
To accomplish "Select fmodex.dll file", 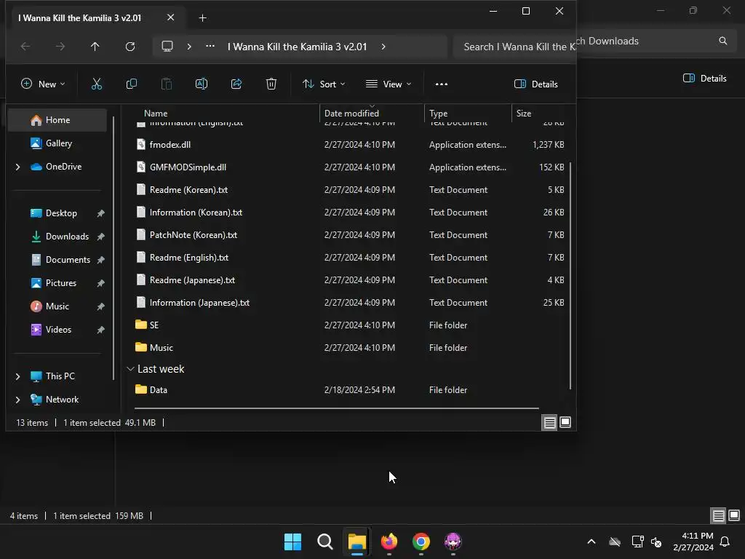I will (x=349, y=145).
